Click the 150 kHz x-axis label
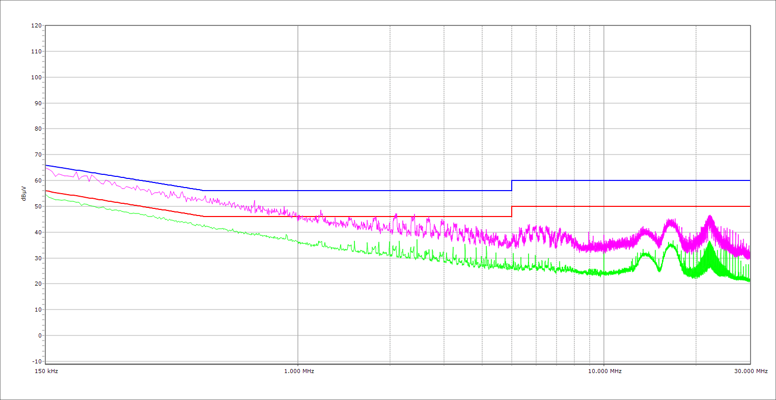This screenshot has width=776, height=400. pyautogui.click(x=46, y=371)
